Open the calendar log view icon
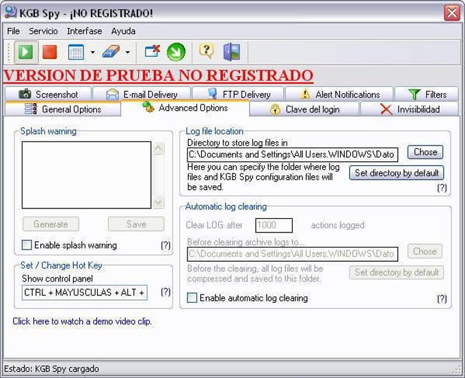The image size is (465, 378). click(x=76, y=52)
